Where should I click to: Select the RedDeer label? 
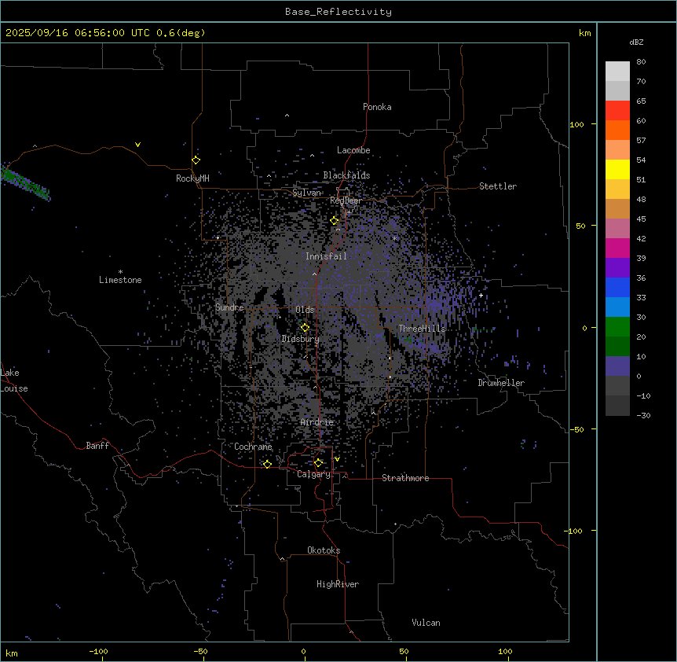point(346,200)
